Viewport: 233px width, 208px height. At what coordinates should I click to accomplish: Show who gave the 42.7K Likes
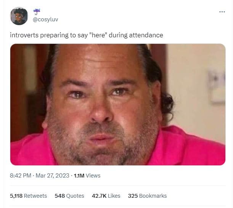[106, 196]
